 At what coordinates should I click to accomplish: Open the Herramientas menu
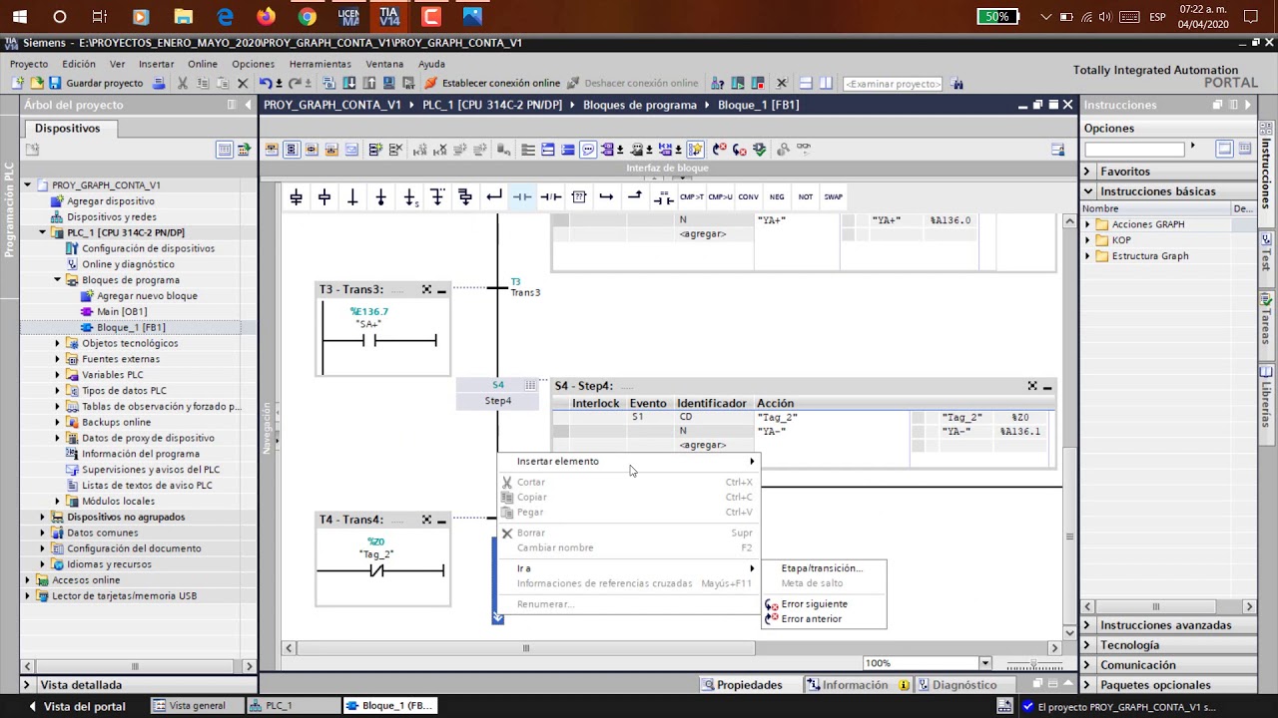point(319,64)
